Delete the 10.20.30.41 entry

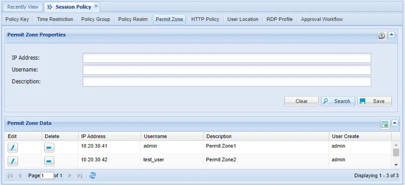(49, 148)
